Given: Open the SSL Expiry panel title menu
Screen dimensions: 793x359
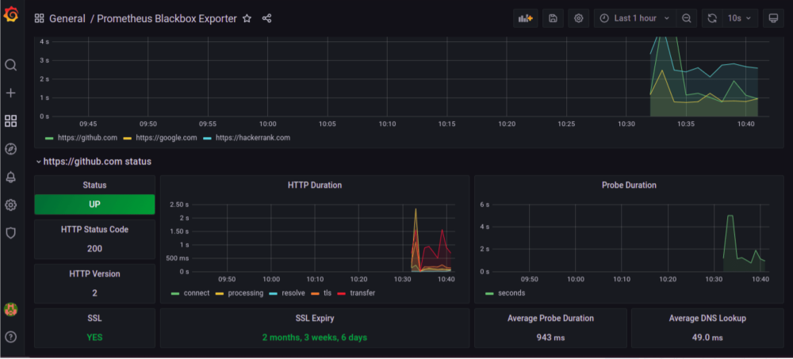Looking at the screenshot, I should click(315, 318).
